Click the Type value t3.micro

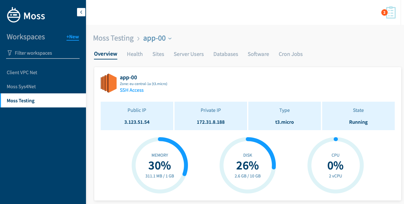click(x=284, y=122)
